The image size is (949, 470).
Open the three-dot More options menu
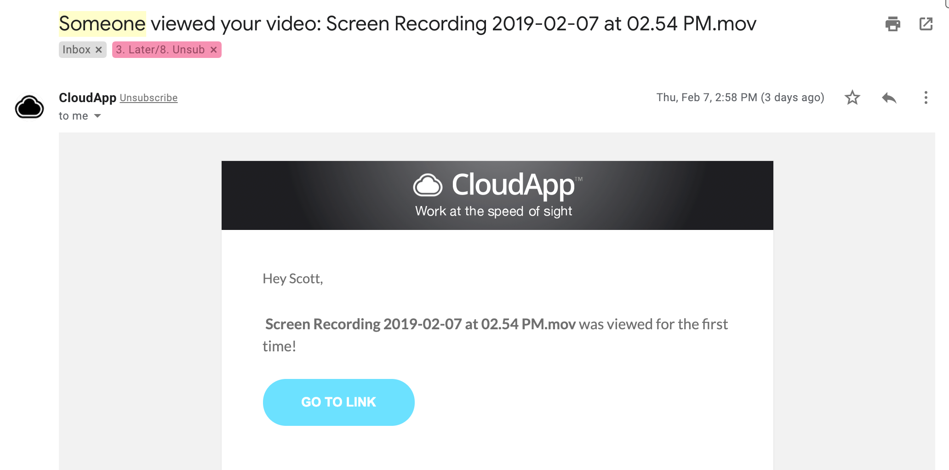[926, 97]
